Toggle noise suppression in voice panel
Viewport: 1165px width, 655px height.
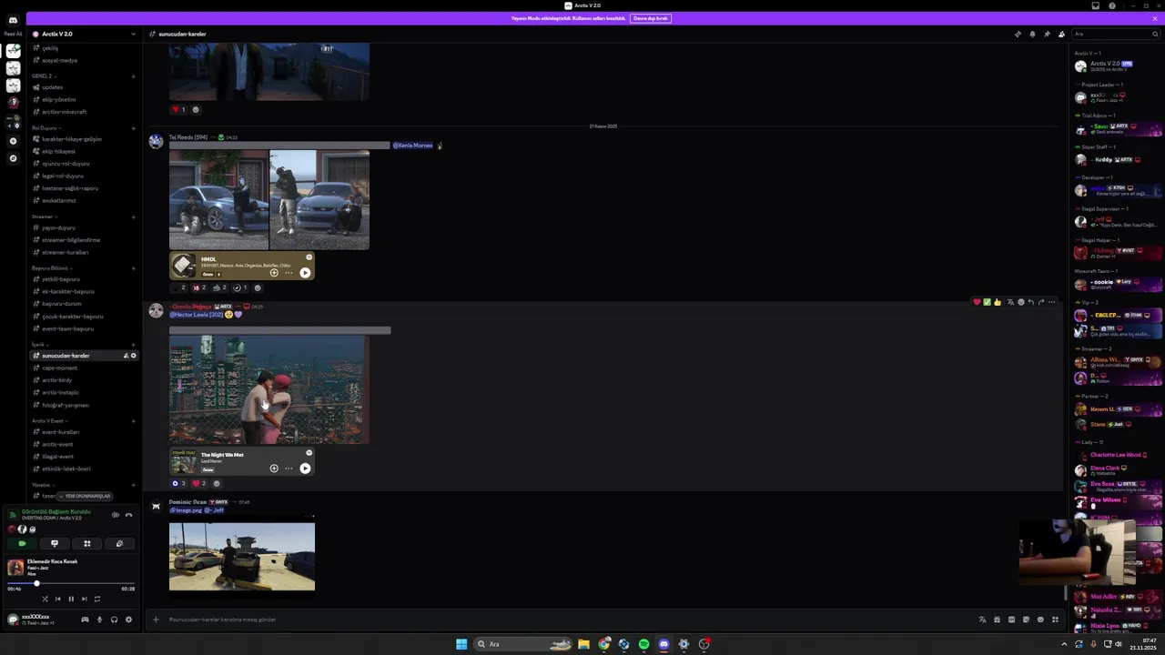point(116,515)
